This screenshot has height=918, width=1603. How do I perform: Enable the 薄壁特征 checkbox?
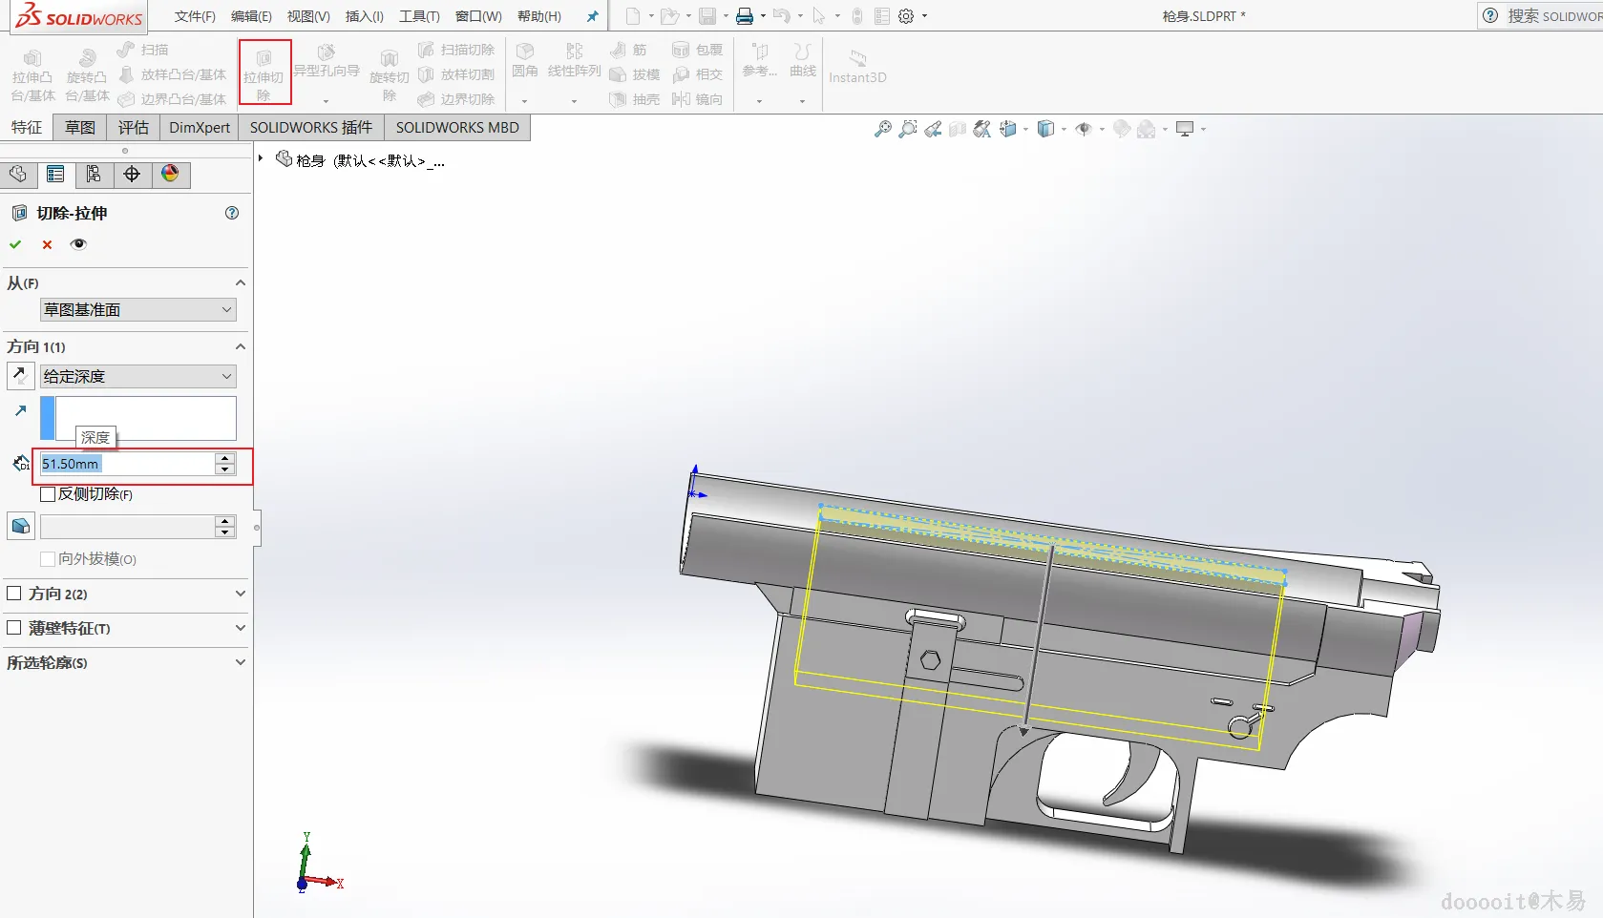point(14,628)
